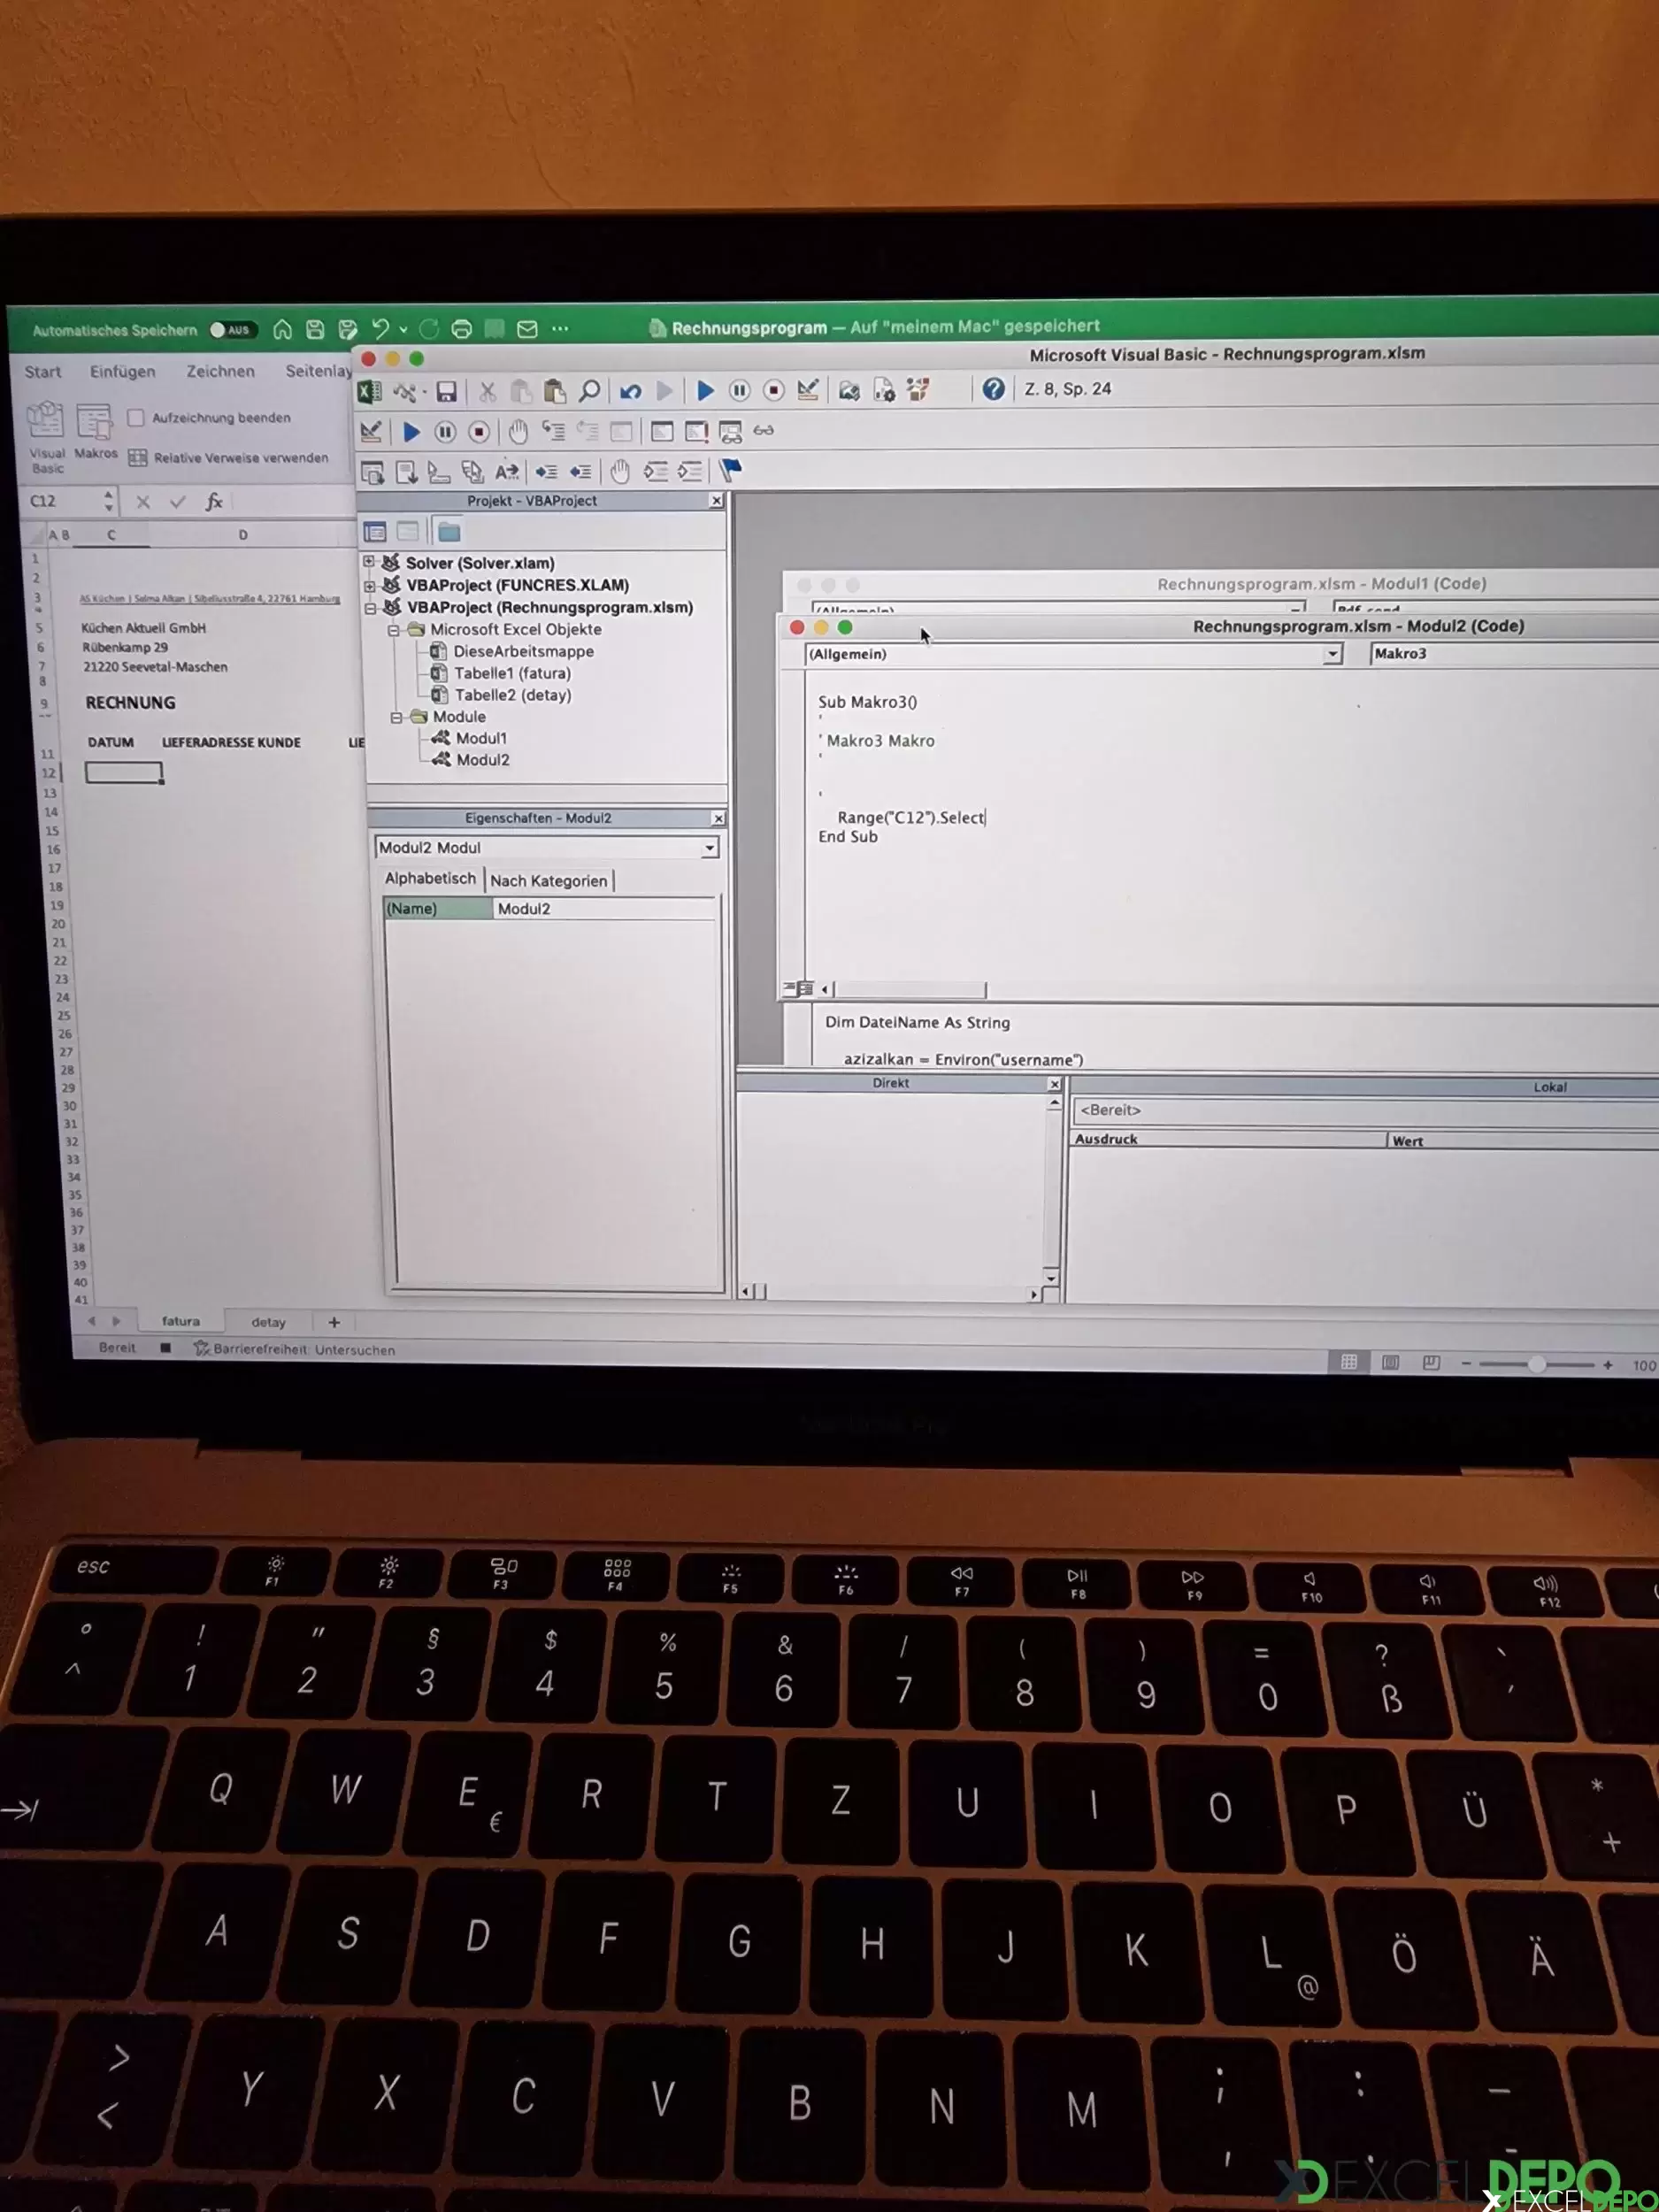Viewport: 1659px width, 2212px height.
Task: Toggle a bookmark with the blue flag icon
Action: (x=730, y=470)
